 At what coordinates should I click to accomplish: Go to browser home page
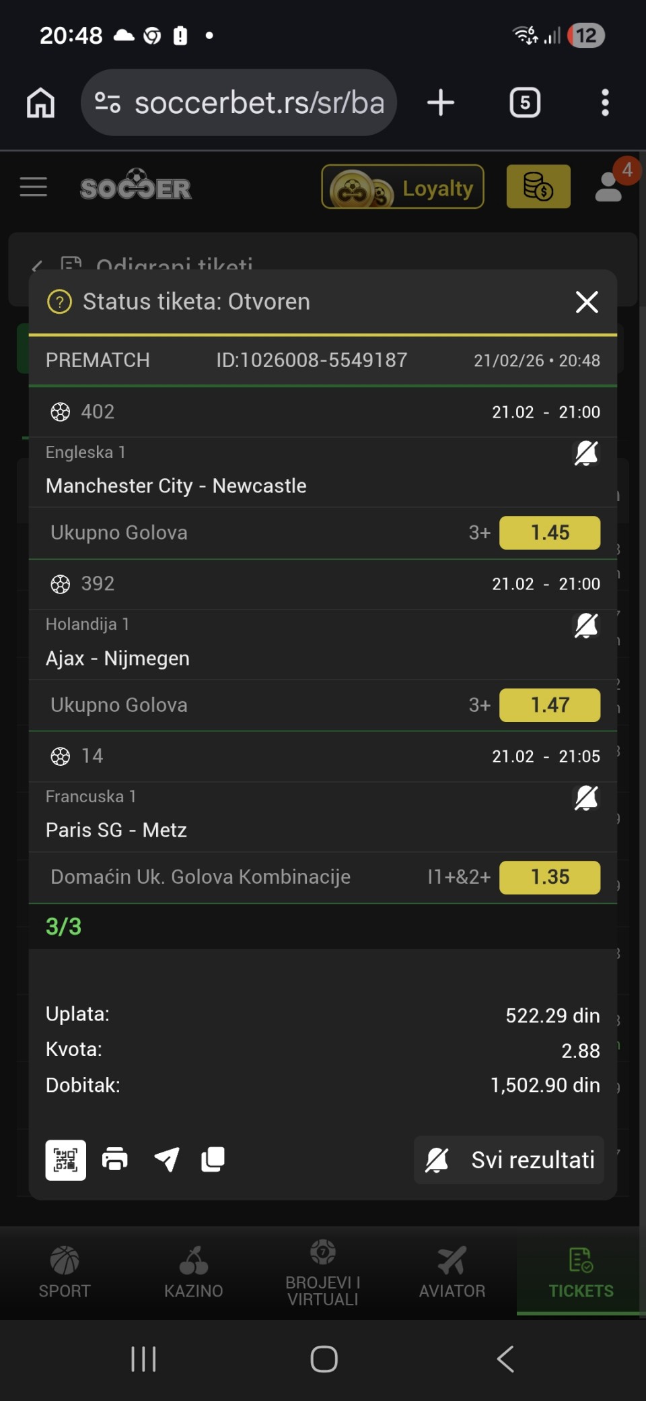[40, 103]
